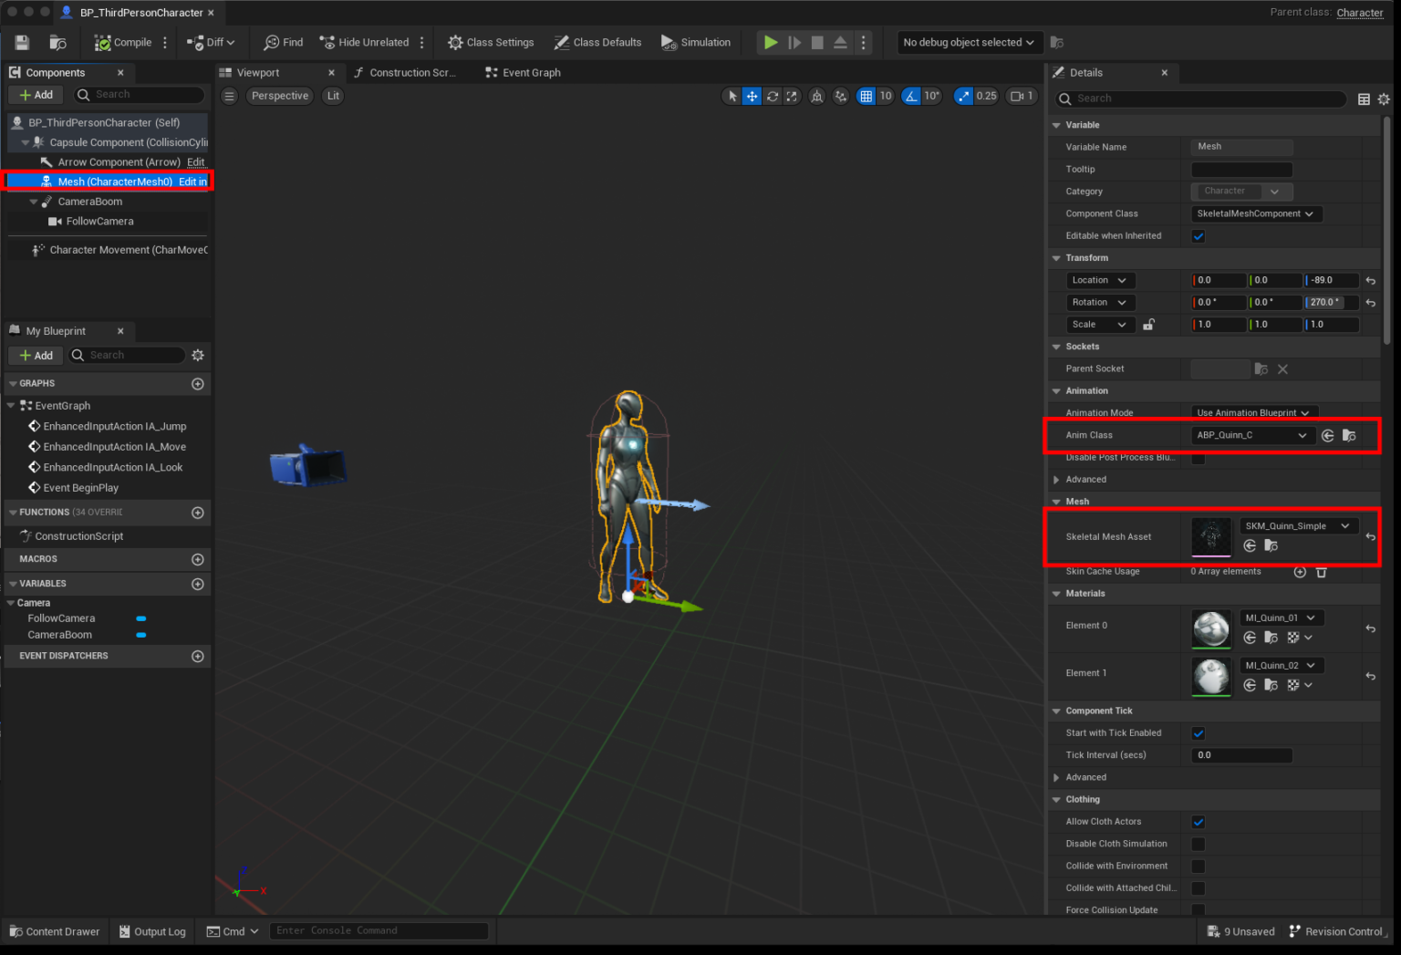Screen dimensions: 1401x955
Task: Uncheck Allow Cloth Actors
Action: tap(1198, 821)
